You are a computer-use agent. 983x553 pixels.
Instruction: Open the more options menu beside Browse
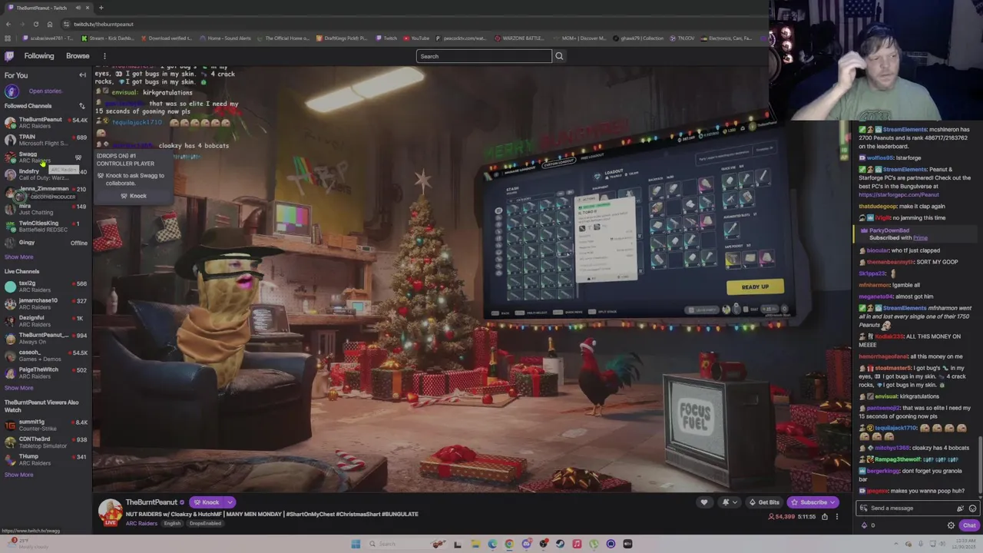104,56
